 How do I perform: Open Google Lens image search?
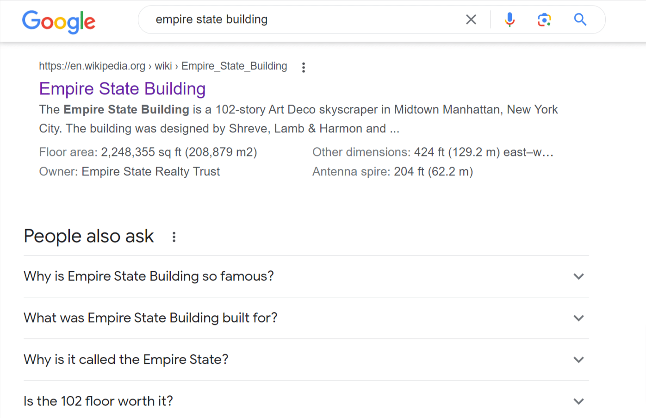pyautogui.click(x=544, y=19)
